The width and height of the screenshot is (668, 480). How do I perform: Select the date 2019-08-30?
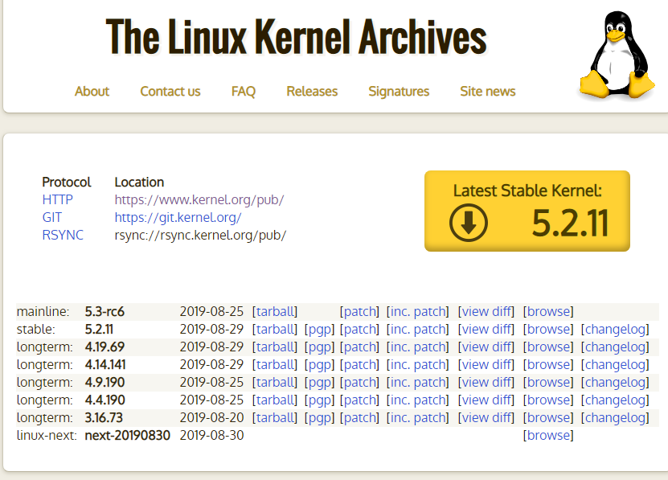211,436
